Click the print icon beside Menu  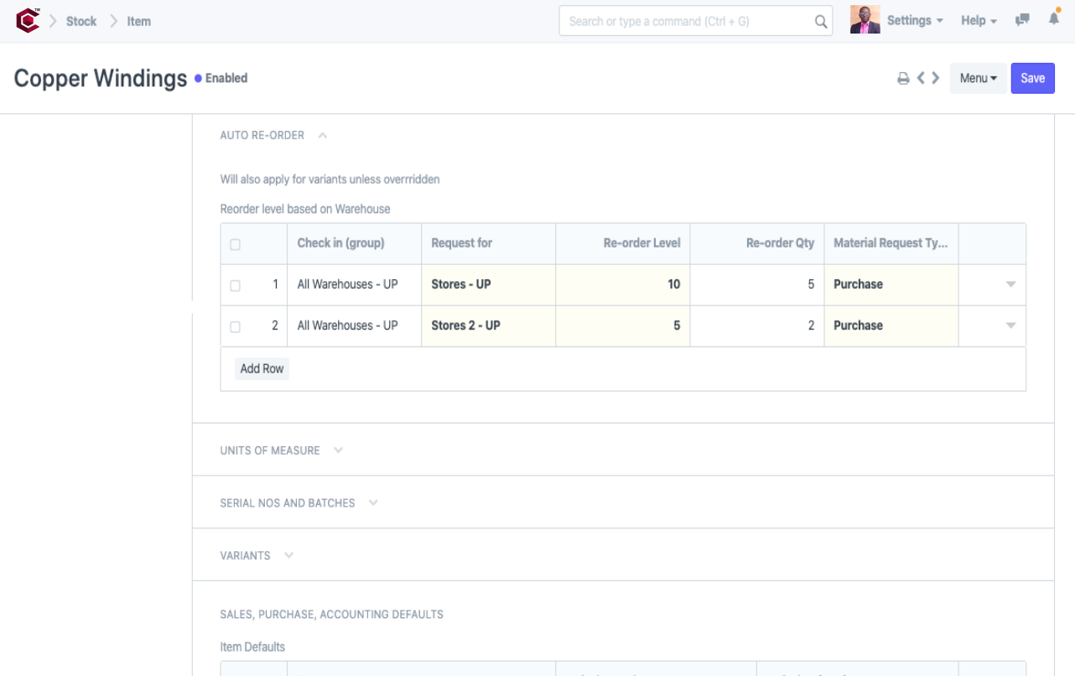[x=903, y=79]
